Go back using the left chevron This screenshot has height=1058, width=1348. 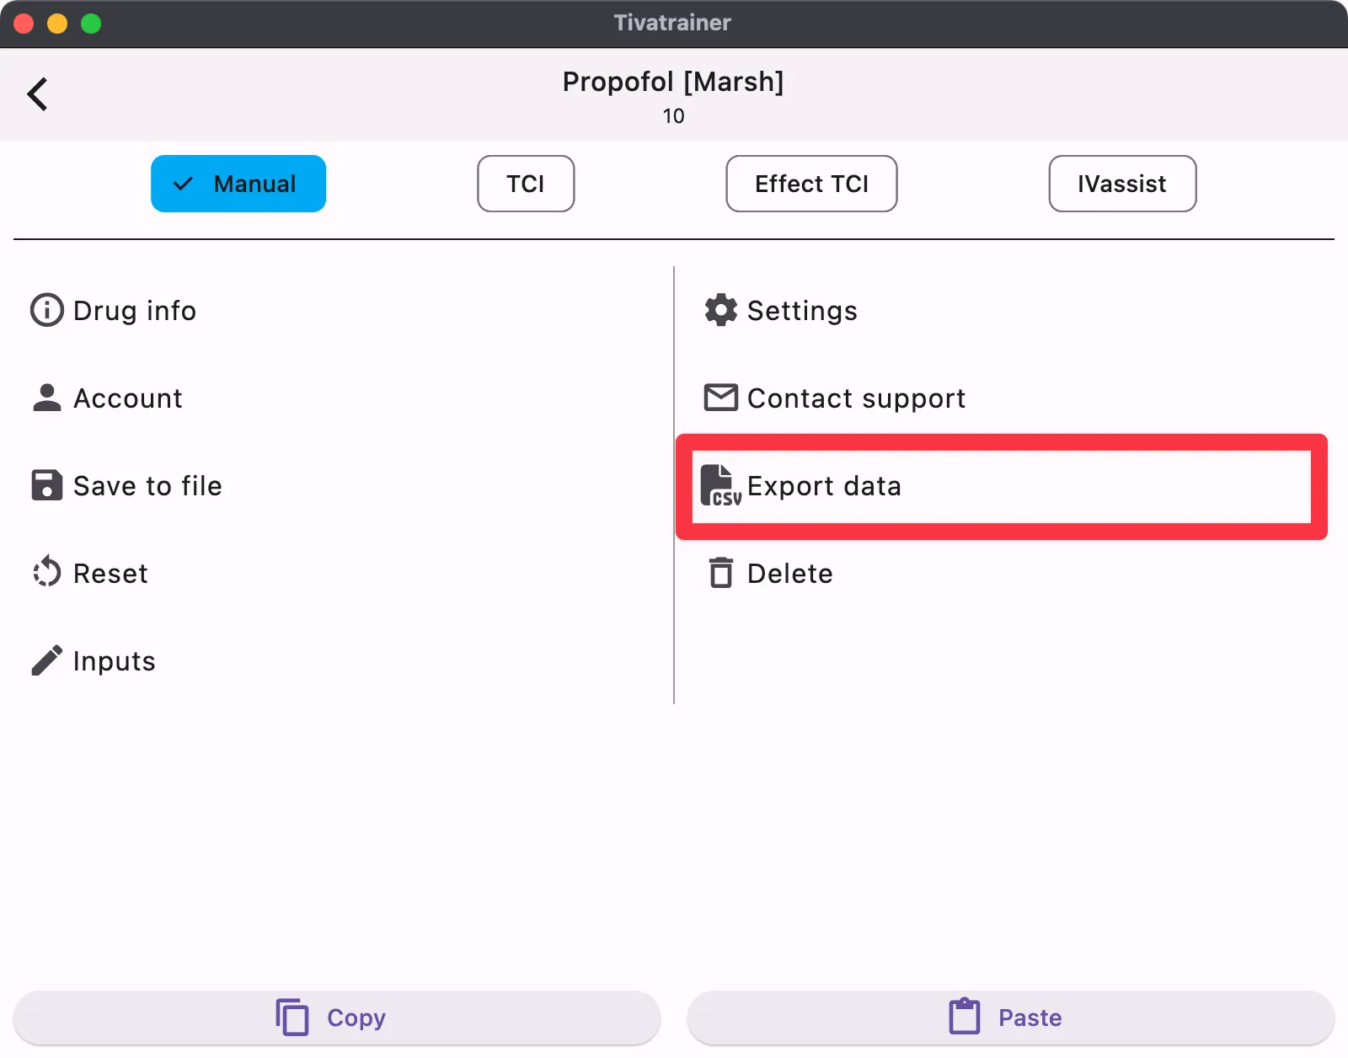(x=38, y=94)
